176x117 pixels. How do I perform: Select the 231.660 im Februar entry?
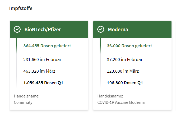[42, 59]
